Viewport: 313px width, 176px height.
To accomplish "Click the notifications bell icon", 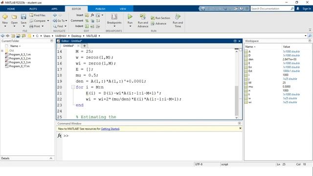I will (298, 9).
